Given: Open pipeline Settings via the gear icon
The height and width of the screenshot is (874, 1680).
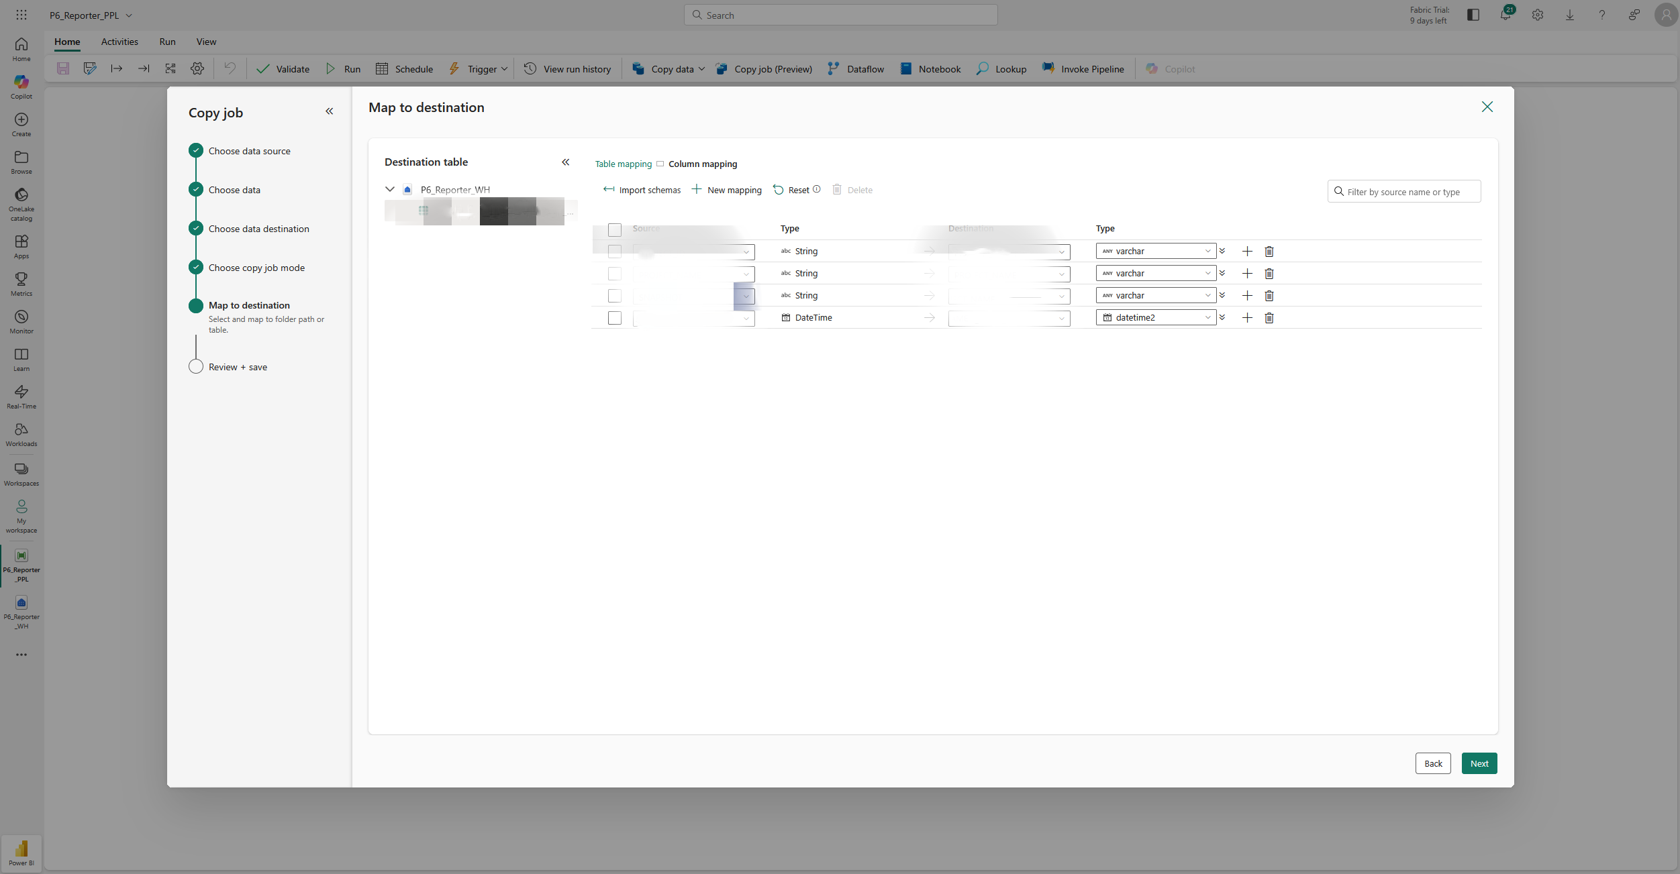Looking at the screenshot, I should click(197, 68).
